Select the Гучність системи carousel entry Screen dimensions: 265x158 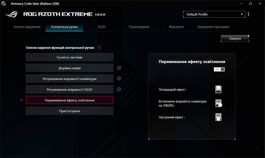coord(69,57)
